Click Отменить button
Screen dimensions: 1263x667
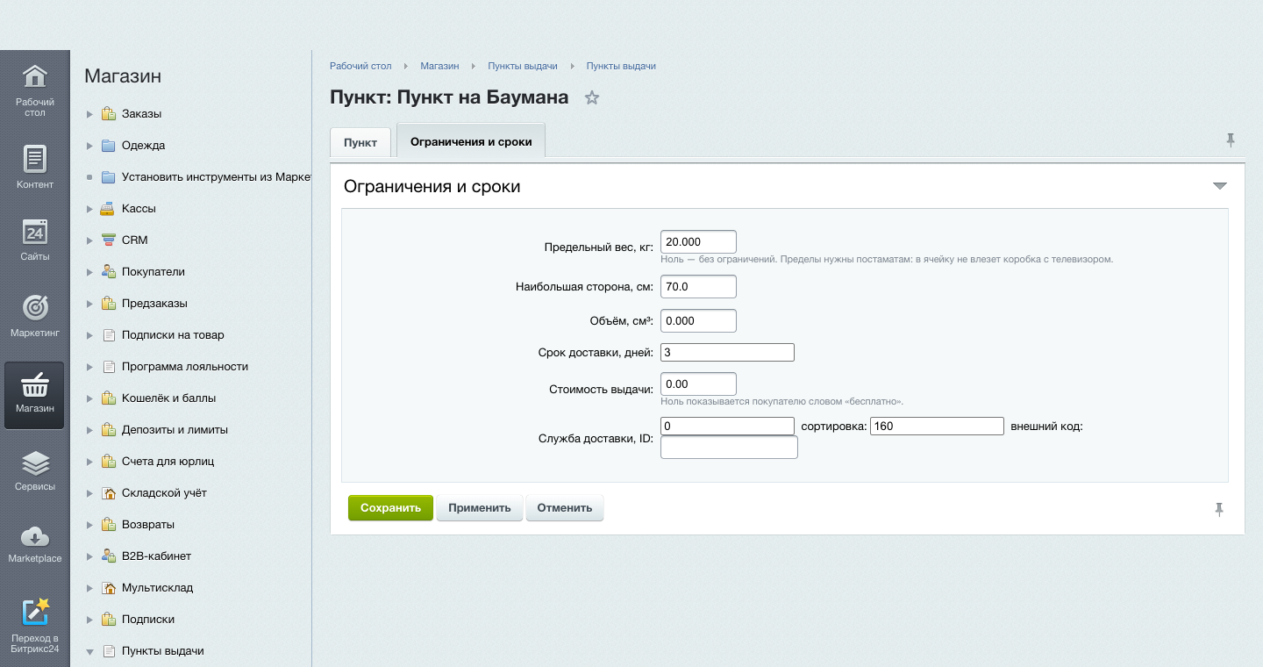565,508
